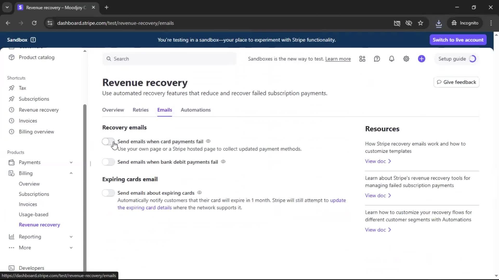Toggle send emails about expiring cards
This screenshot has width=499, height=280.
tap(108, 193)
